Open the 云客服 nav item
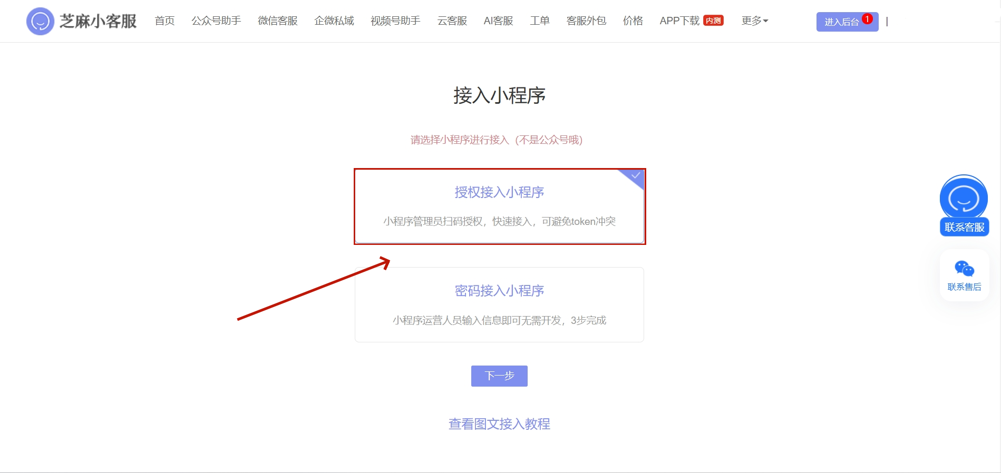The height and width of the screenshot is (473, 1001). coord(452,21)
